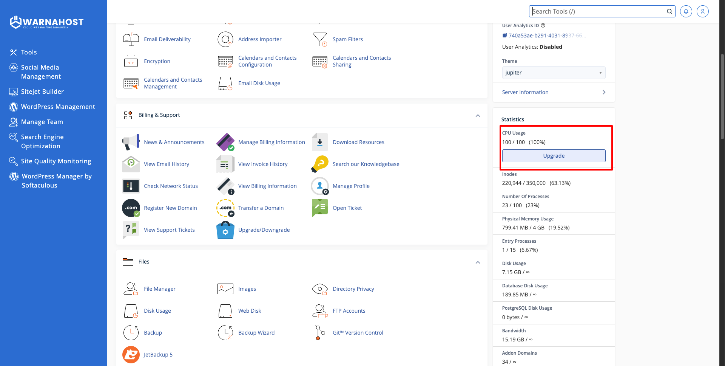
Task: Open the notifications bell icon
Action: pos(686,11)
